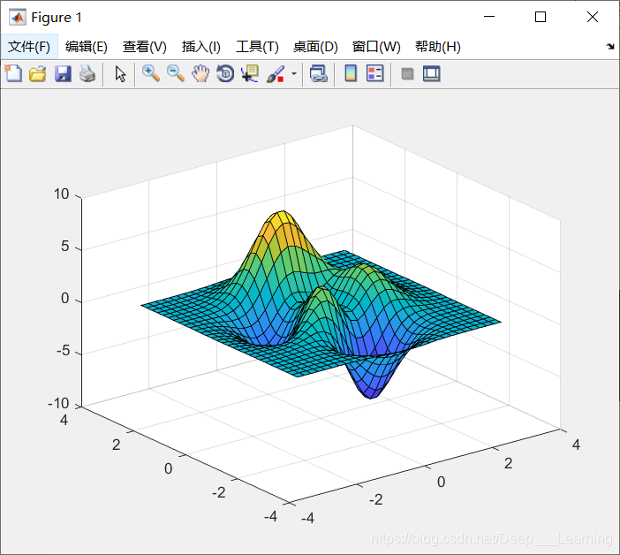Open the 工具(T) menu
Viewport: 620px width, 555px height.
tap(257, 47)
